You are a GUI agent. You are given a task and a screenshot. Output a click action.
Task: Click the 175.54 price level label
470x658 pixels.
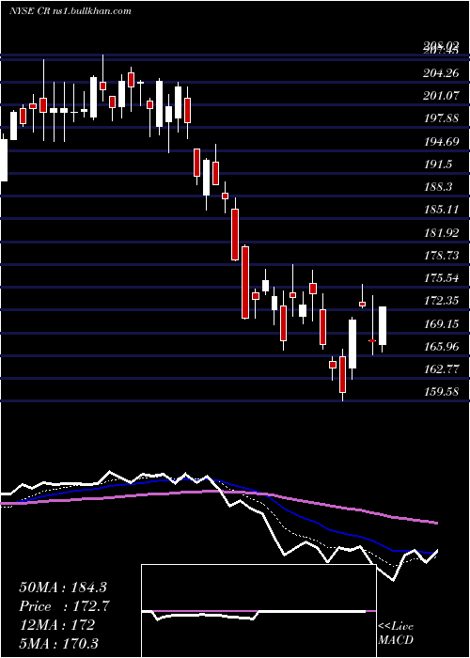(x=441, y=278)
